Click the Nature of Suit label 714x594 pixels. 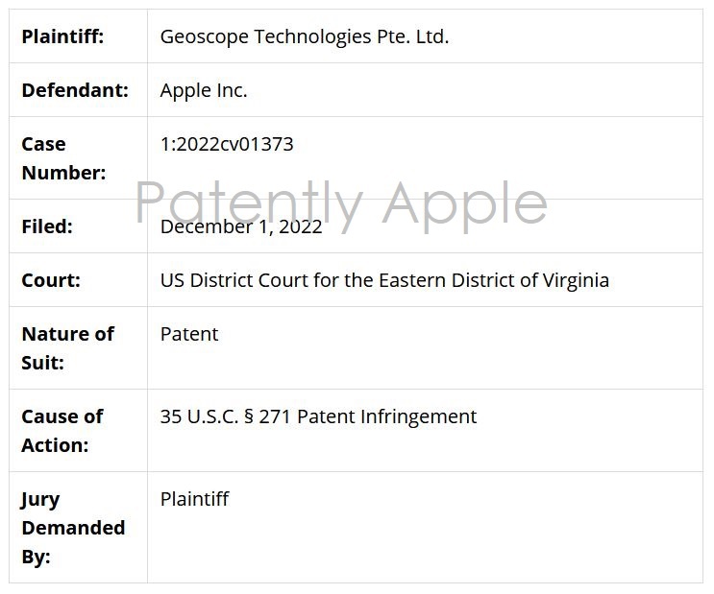(x=67, y=348)
